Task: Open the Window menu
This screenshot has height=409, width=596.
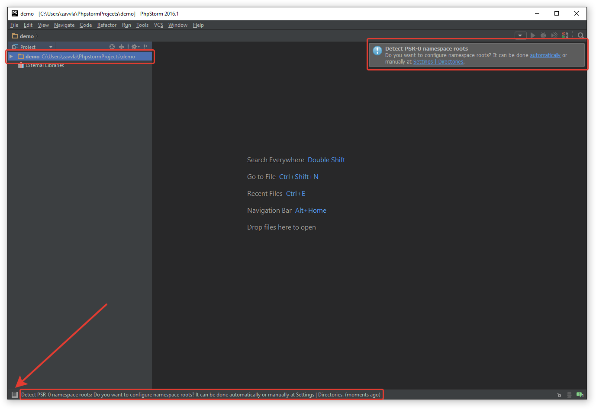Action: 178,25
